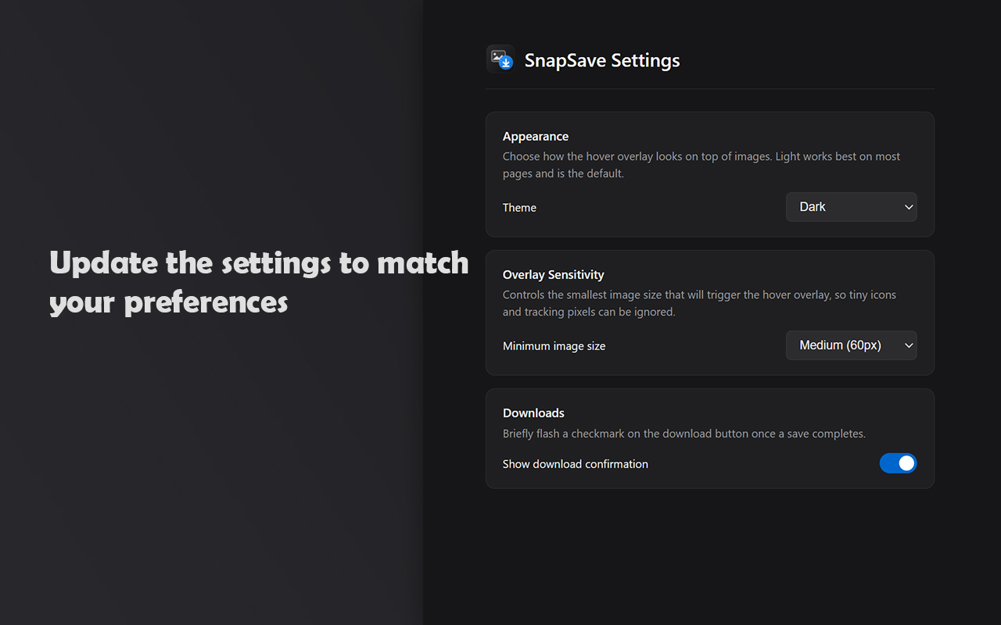
Task: Click the Show download confirmation label
Action: (576, 464)
